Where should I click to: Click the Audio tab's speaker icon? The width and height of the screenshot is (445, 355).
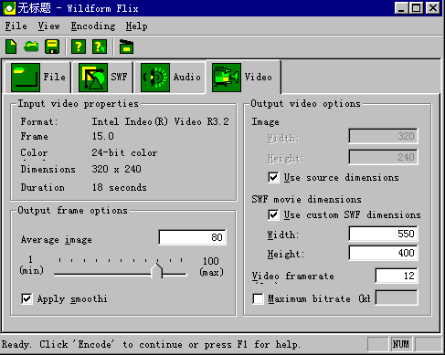coord(155,78)
